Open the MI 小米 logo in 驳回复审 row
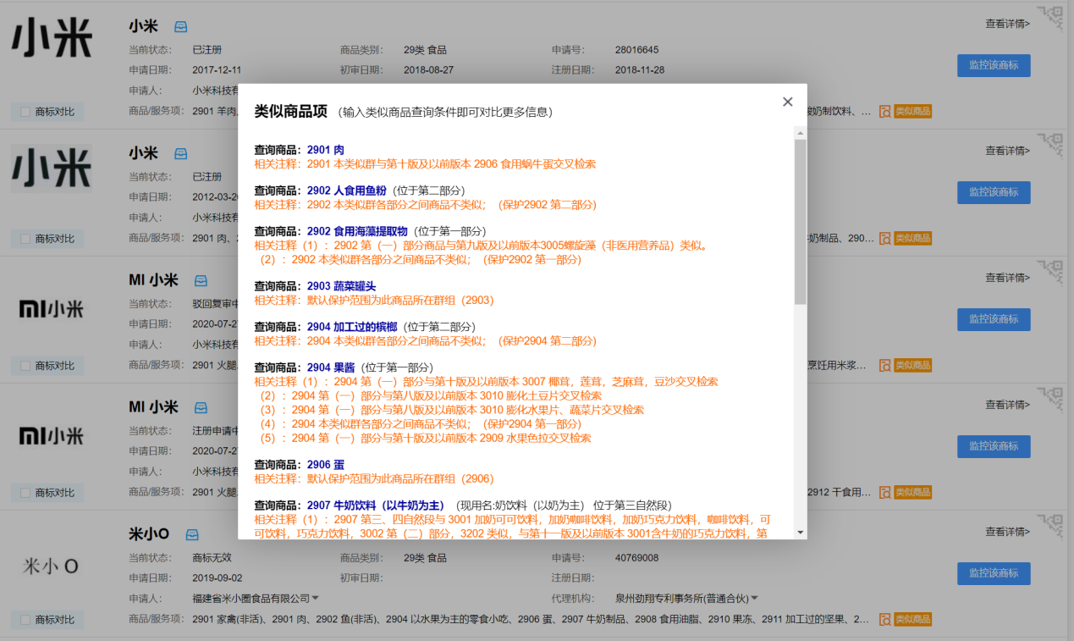Screen dimensions: 1074x641 pyautogui.click(x=52, y=310)
